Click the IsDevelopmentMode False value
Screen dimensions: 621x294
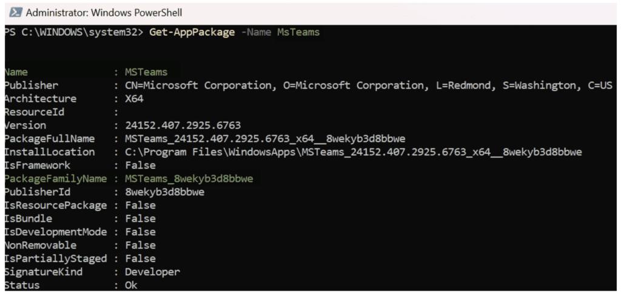140,232
